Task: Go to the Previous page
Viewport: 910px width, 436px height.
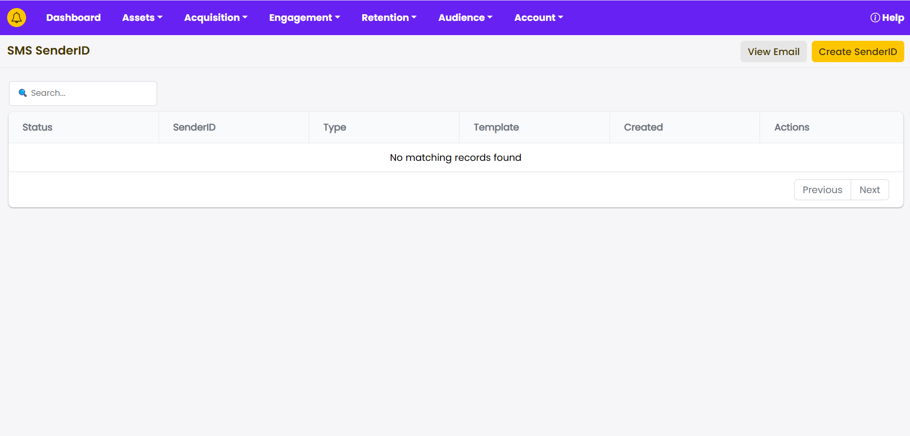Action: point(822,190)
